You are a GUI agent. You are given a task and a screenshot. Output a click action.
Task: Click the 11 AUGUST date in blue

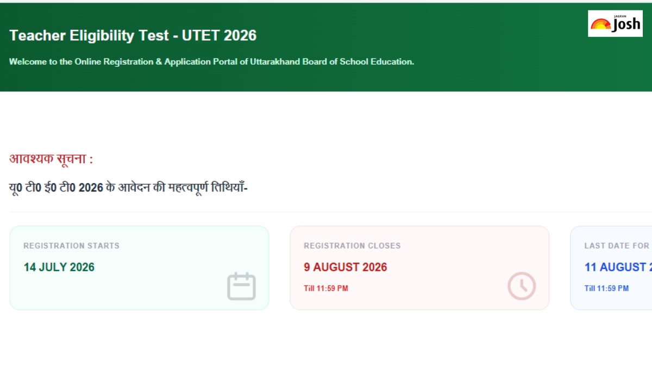pos(618,267)
